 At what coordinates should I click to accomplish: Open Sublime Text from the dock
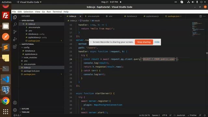pos(6,47)
